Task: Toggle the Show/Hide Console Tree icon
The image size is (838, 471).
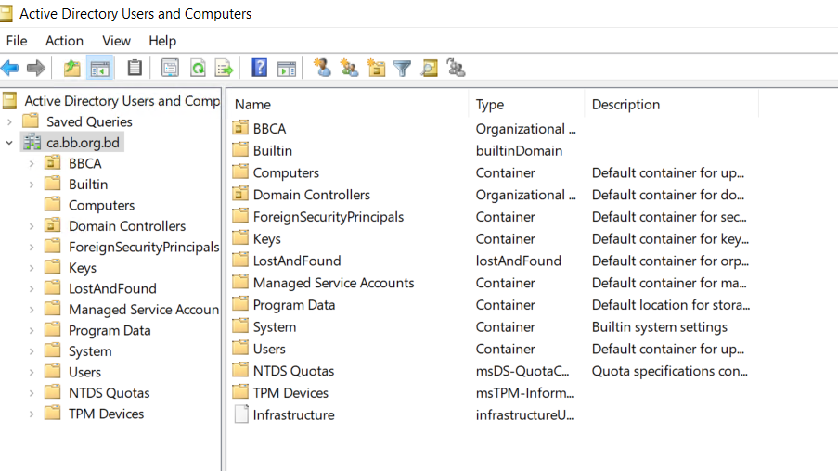Action: click(x=100, y=69)
